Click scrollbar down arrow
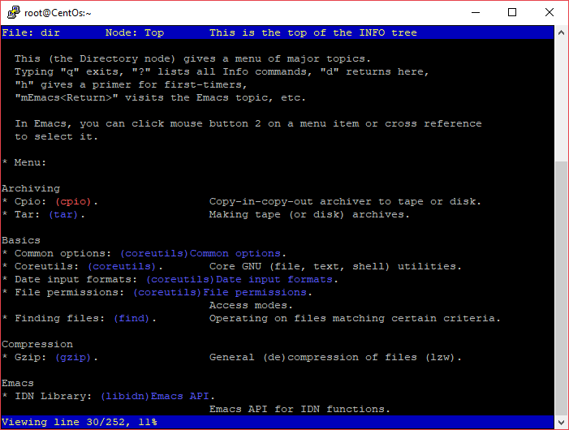 coord(561,423)
